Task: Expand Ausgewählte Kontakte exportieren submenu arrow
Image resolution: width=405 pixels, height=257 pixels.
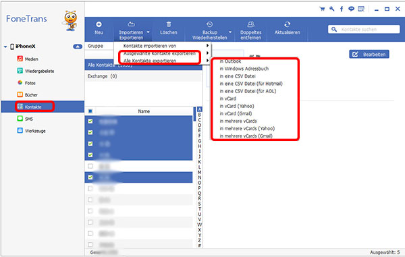Action: [x=207, y=53]
